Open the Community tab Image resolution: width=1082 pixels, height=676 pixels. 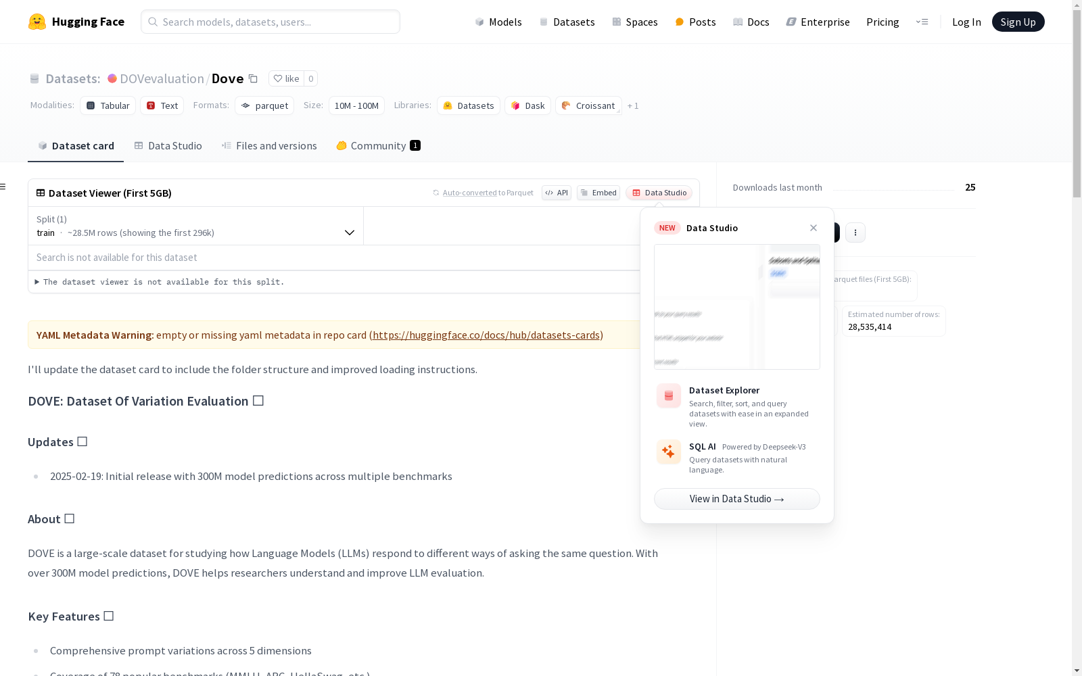point(379,145)
